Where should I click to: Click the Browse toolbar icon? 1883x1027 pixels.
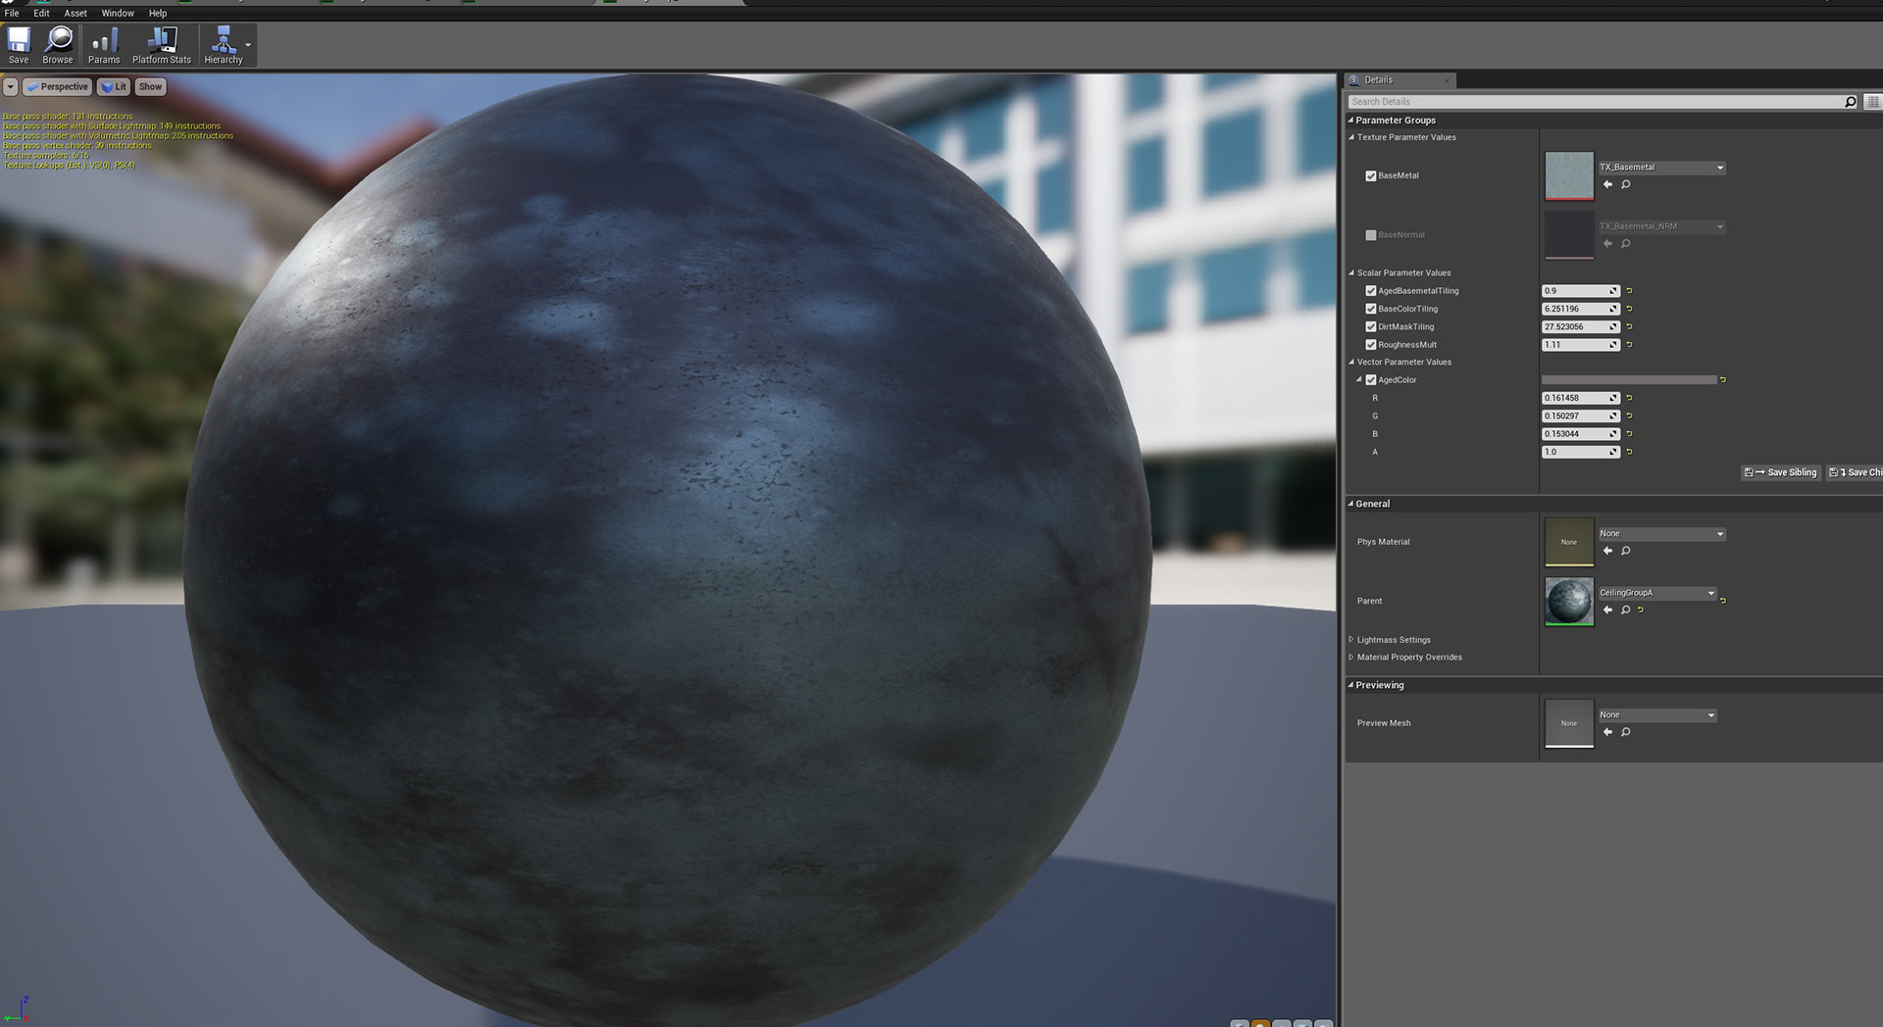tap(58, 45)
